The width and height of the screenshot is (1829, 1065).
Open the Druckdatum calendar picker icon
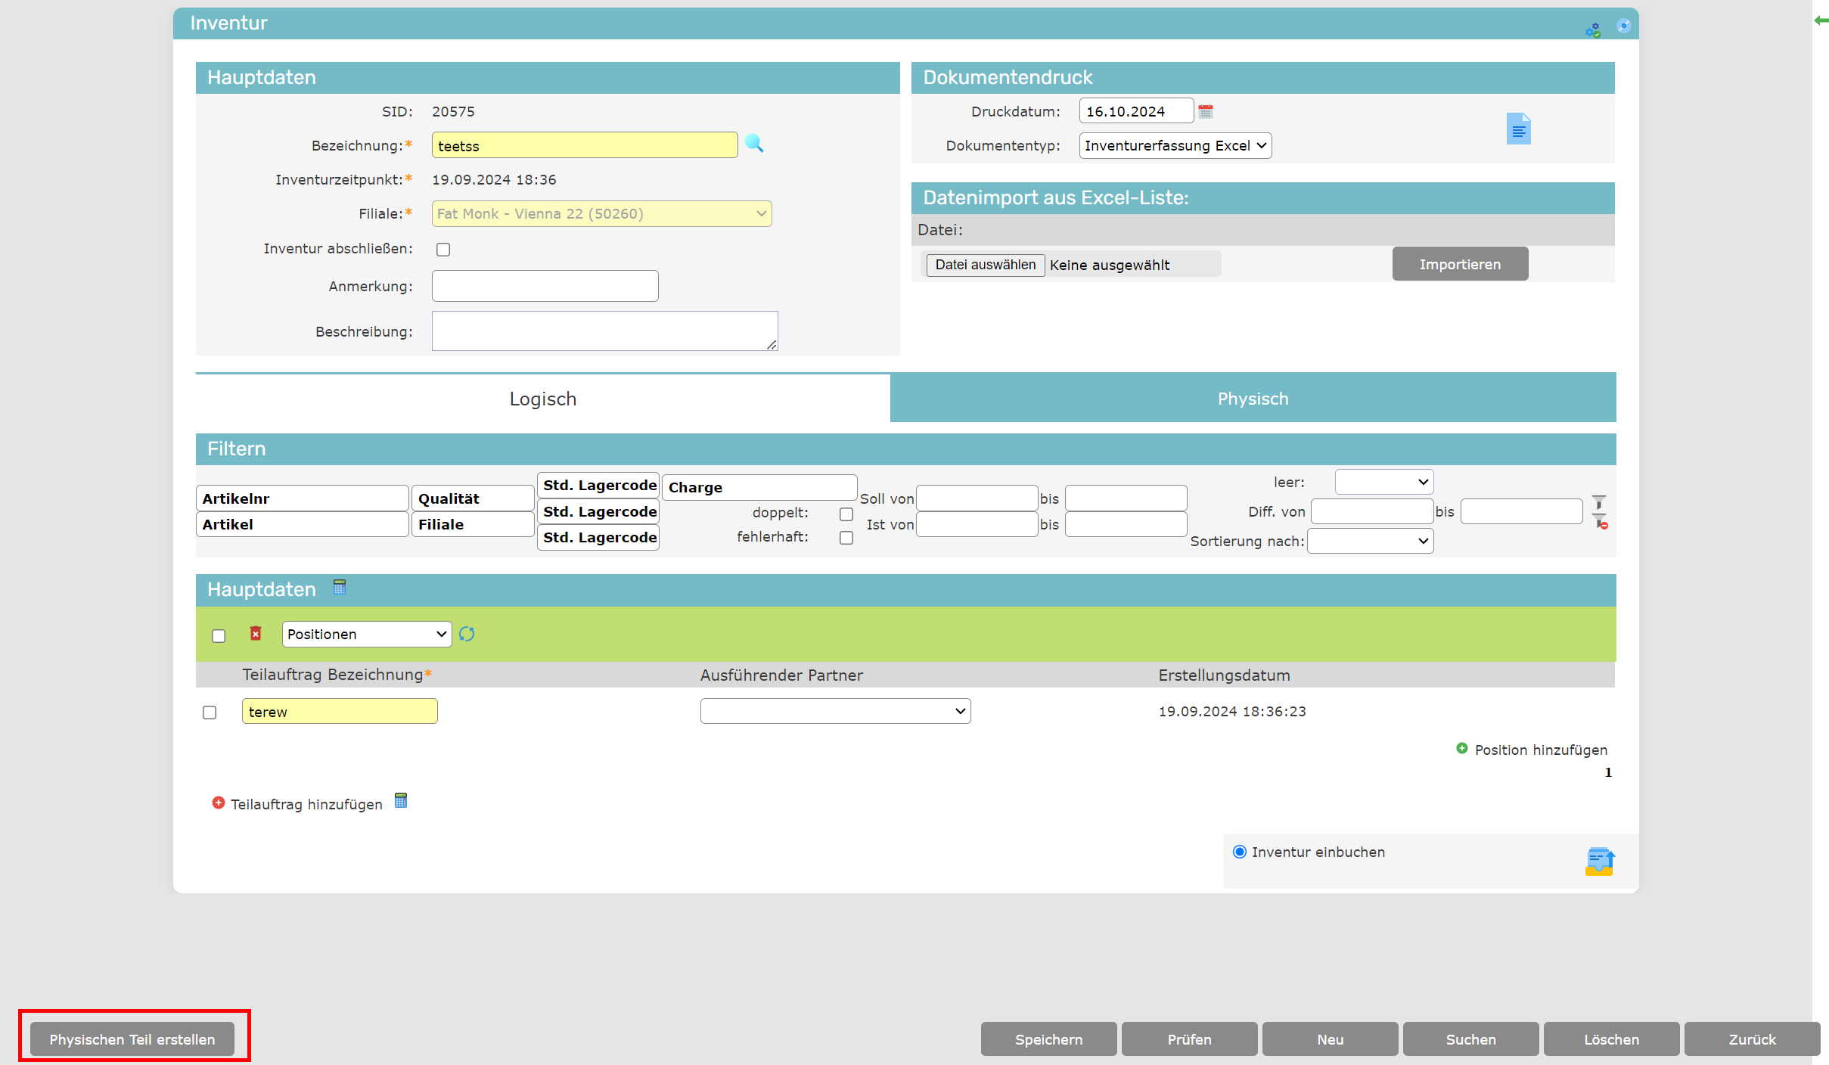(1206, 111)
